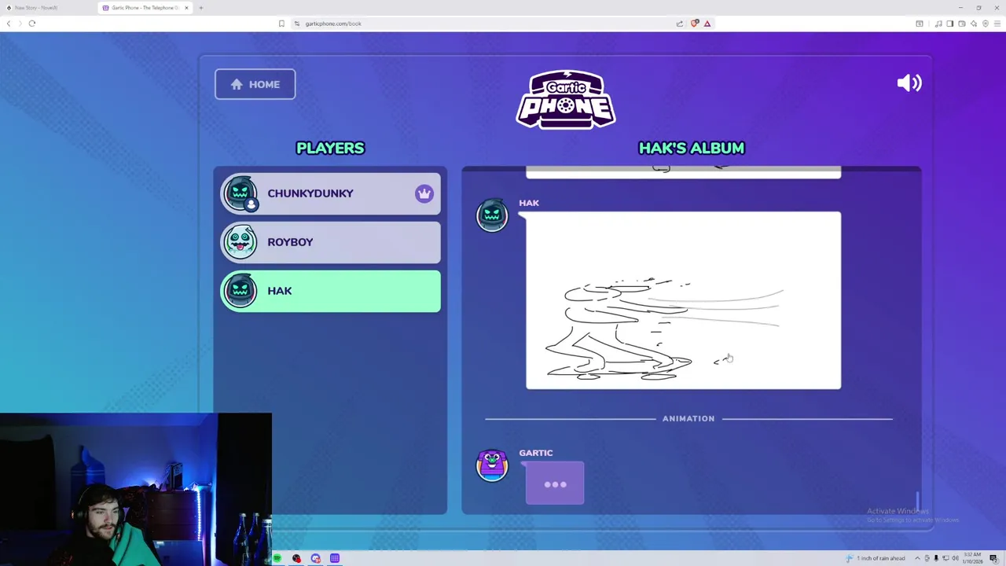1006x566 pixels.
Task: Click the share page icon in address bar
Action: pos(680,24)
